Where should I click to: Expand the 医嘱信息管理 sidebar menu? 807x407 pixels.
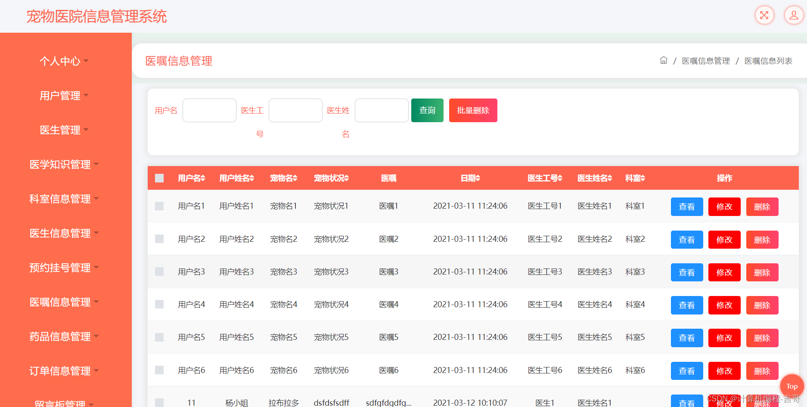[x=64, y=302]
